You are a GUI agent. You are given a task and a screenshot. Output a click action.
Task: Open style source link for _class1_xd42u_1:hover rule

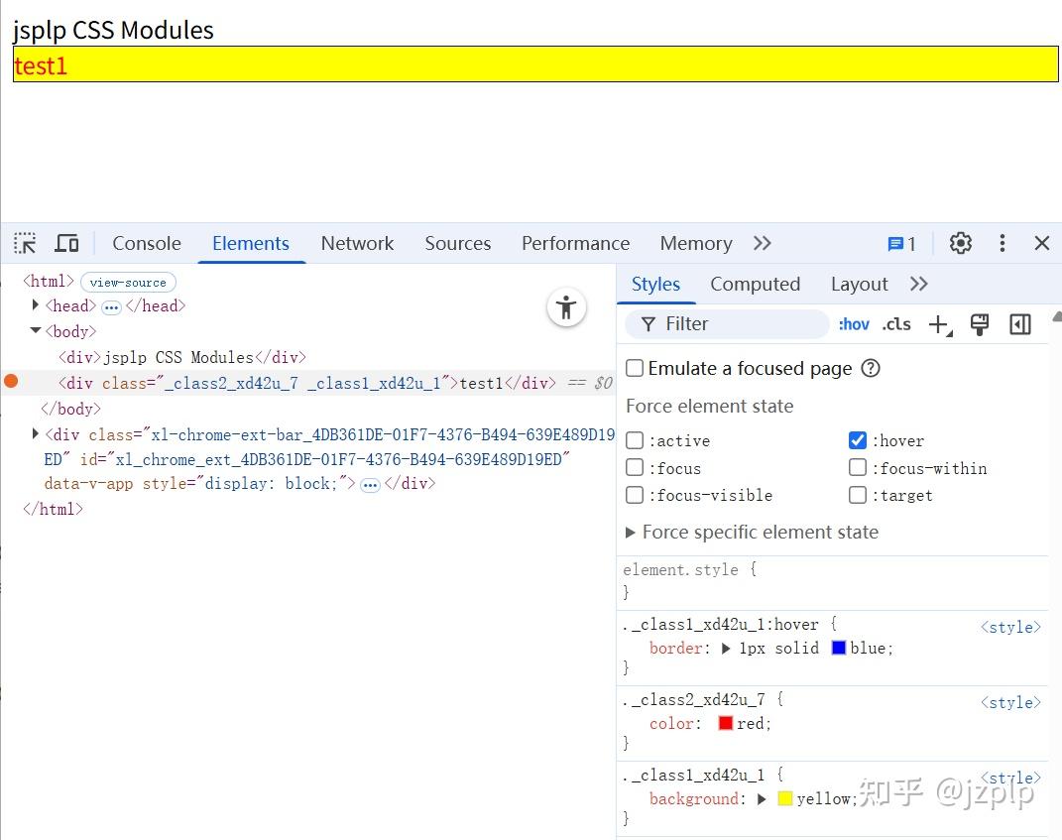coord(1010,628)
